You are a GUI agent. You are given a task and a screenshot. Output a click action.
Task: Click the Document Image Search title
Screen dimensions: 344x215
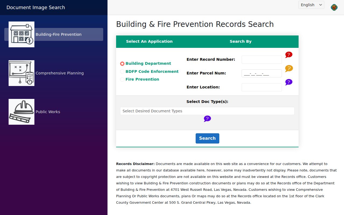(x=36, y=8)
